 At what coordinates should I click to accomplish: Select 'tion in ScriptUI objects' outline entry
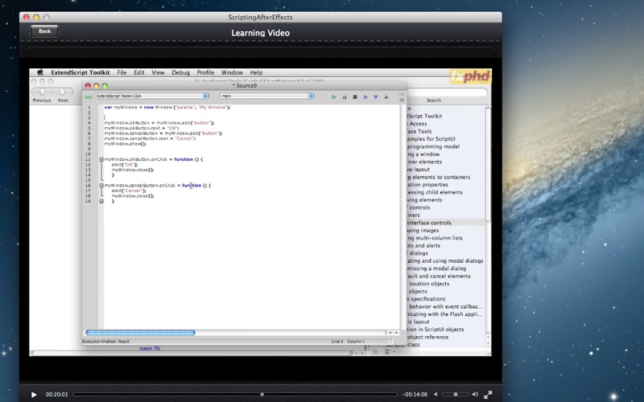[x=436, y=329]
